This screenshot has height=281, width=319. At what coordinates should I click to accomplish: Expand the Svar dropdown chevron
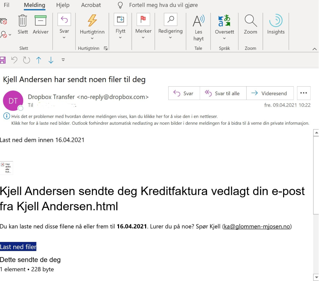click(x=64, y=37)
